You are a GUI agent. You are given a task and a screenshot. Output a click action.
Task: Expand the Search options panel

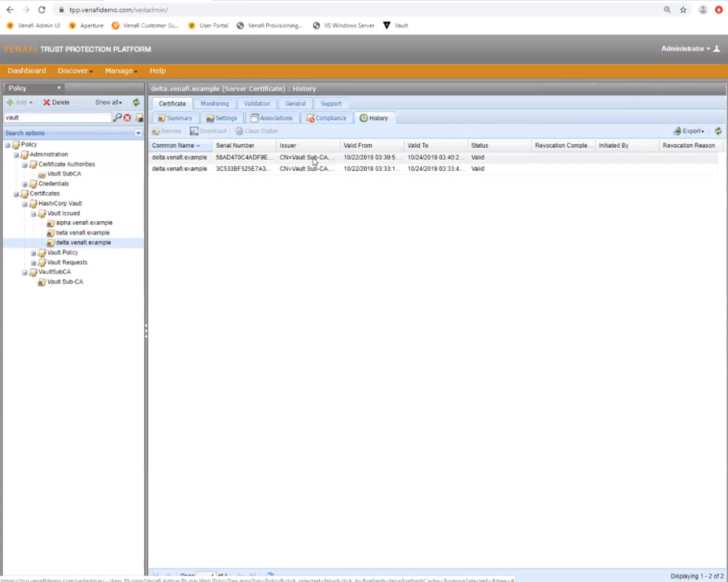138,133
